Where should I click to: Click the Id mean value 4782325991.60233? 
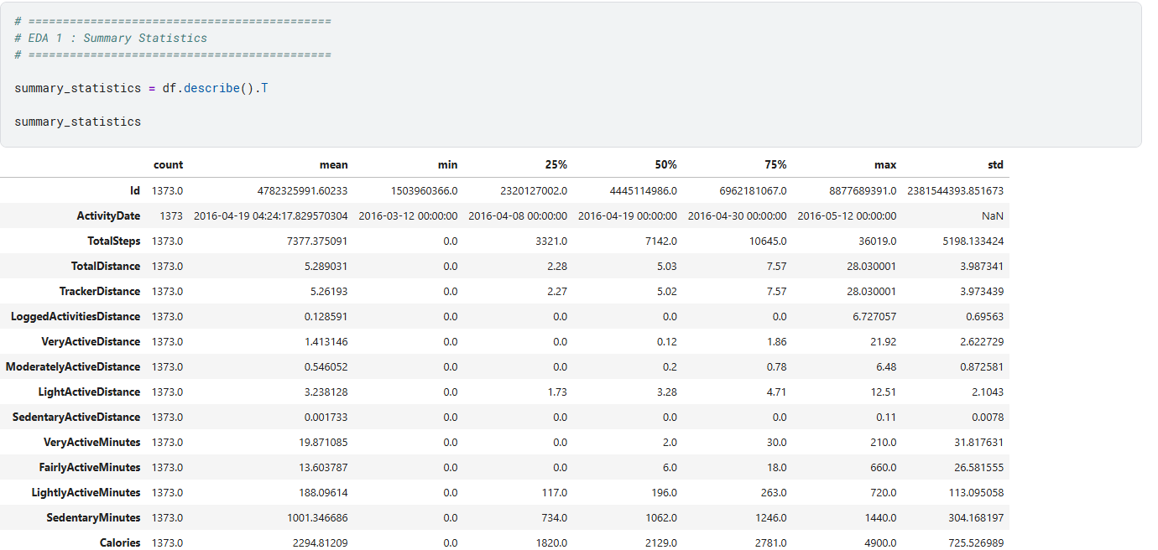click(303, 190)
